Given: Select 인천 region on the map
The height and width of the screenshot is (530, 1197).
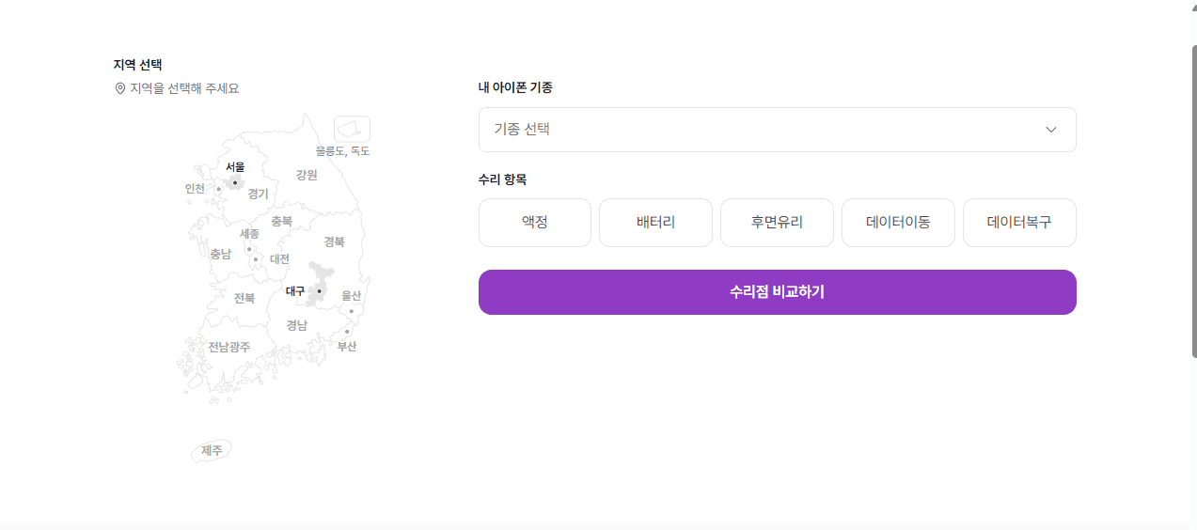Looking at the screenshot, I should (x=195, y=188).
